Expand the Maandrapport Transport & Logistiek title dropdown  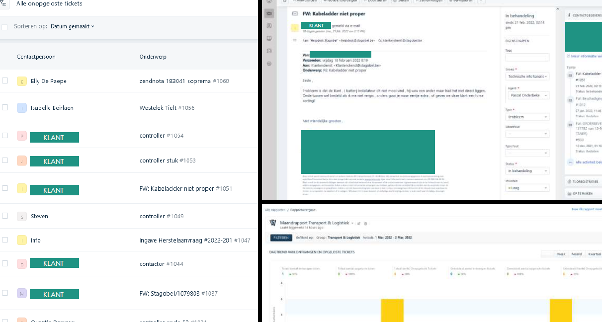[352, 223]
